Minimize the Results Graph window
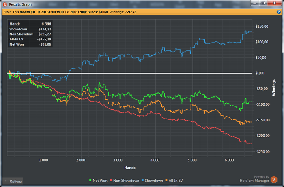The width and height of the screenshot is (284, 187). point(255,3)
